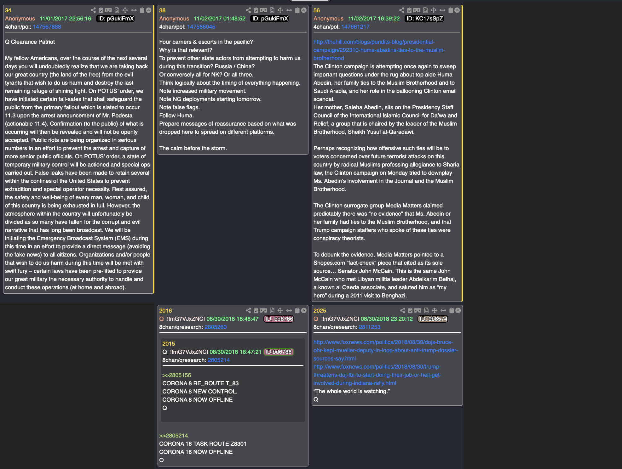
Task: Click the four-arrow move icon on post 38
Action: (280, 10)
